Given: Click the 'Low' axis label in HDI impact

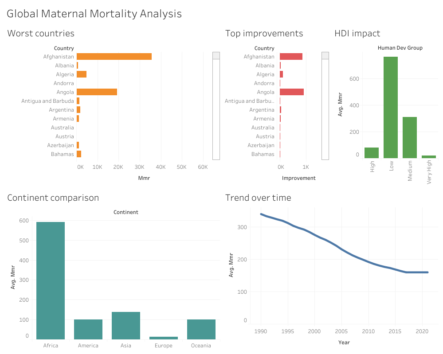Looking at the screenshot, I should (391, 166).
